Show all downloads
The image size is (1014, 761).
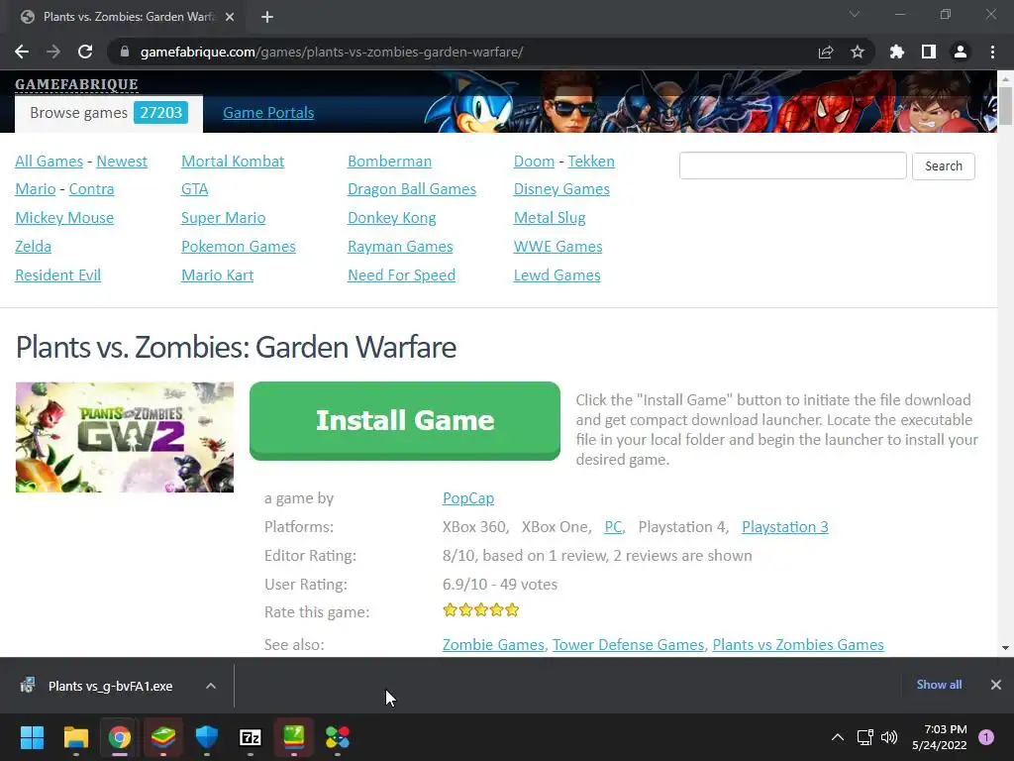click(x=939, y=685)
